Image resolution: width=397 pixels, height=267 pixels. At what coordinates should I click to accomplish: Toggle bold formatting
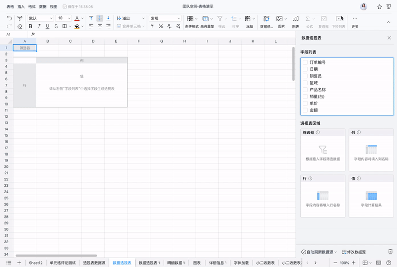point(30,26)
